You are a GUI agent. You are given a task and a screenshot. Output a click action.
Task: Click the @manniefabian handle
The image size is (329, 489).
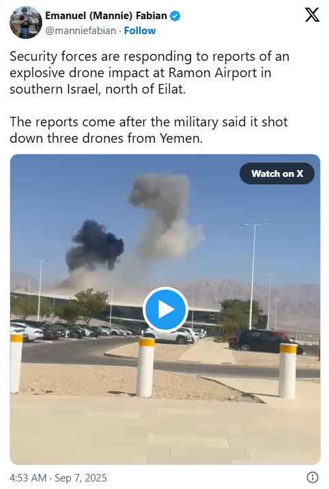coord(81,31)
